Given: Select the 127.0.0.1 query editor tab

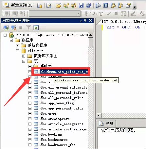Looking at the screenshot, I should pos(123,22).
